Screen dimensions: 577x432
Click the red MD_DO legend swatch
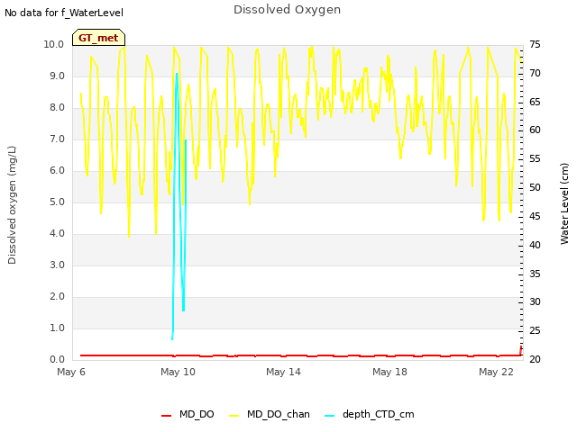pyautogui.click(x=166, y=416)
